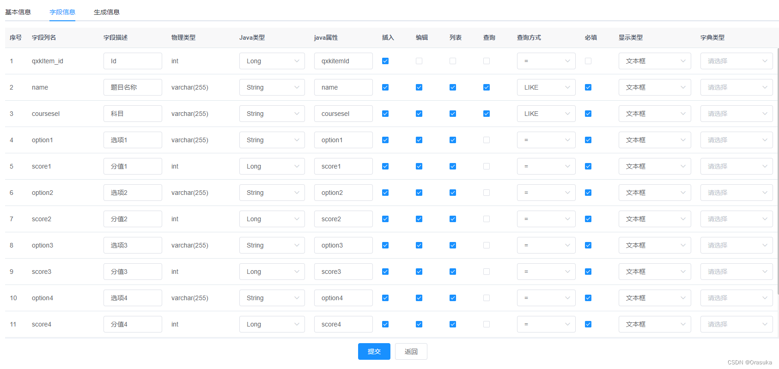Click the vertical scrollbar of the table
779x369 pixels.
pos(778,171)
